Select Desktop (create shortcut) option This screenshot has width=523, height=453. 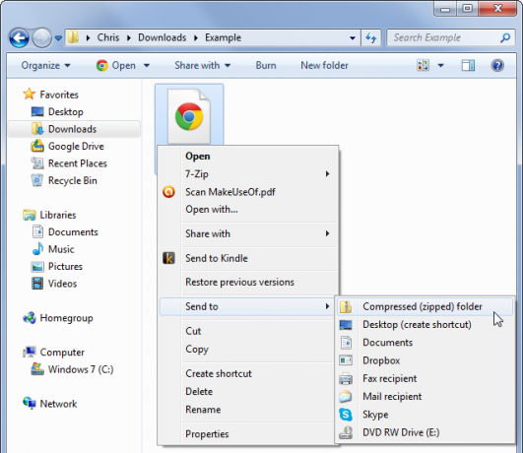coord(425,325)
